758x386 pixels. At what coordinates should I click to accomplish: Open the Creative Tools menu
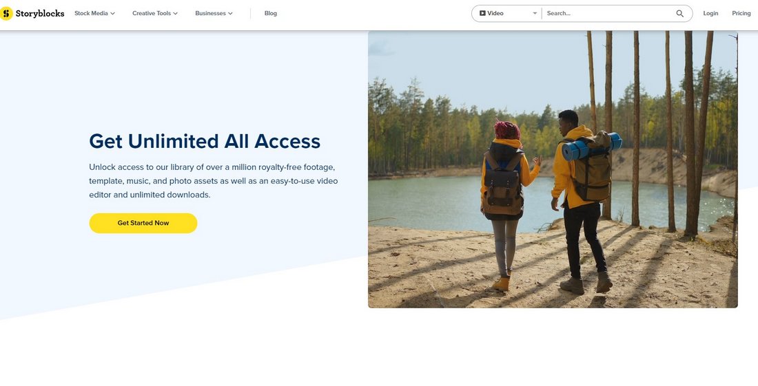[x=155, y=14]
